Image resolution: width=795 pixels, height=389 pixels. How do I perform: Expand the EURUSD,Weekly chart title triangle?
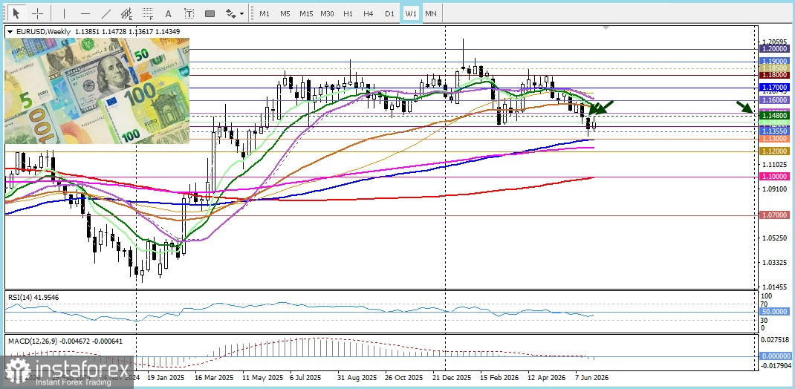click(x=10, y=32)
